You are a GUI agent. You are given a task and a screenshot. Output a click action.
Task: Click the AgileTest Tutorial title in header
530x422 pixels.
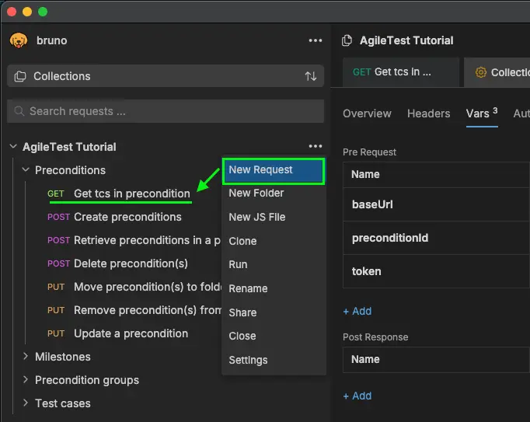[x=406, y=40]
